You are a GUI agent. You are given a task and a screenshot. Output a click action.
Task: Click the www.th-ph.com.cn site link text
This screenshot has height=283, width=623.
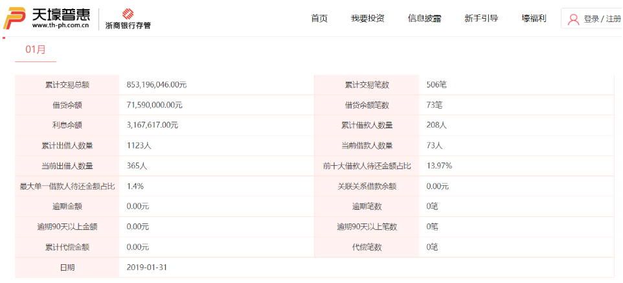60,26
